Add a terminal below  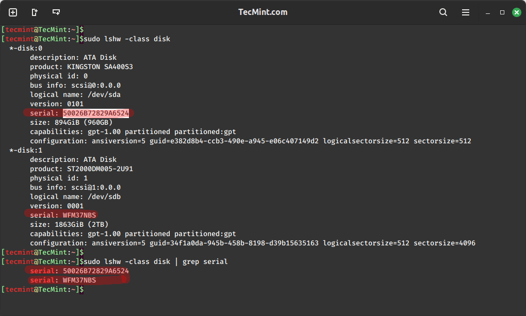click(x=56, y=12)
